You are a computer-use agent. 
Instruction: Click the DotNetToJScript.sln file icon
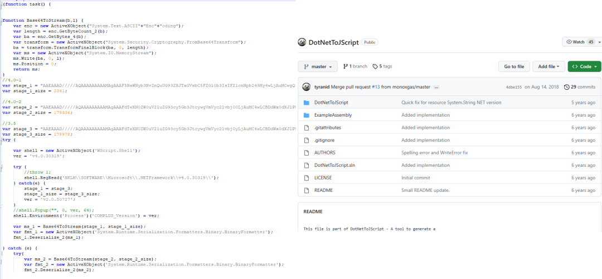(x=307, y=165)
